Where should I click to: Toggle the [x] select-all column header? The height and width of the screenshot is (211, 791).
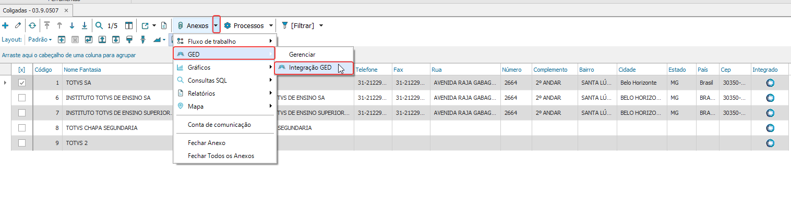click(x=21, y=70)
